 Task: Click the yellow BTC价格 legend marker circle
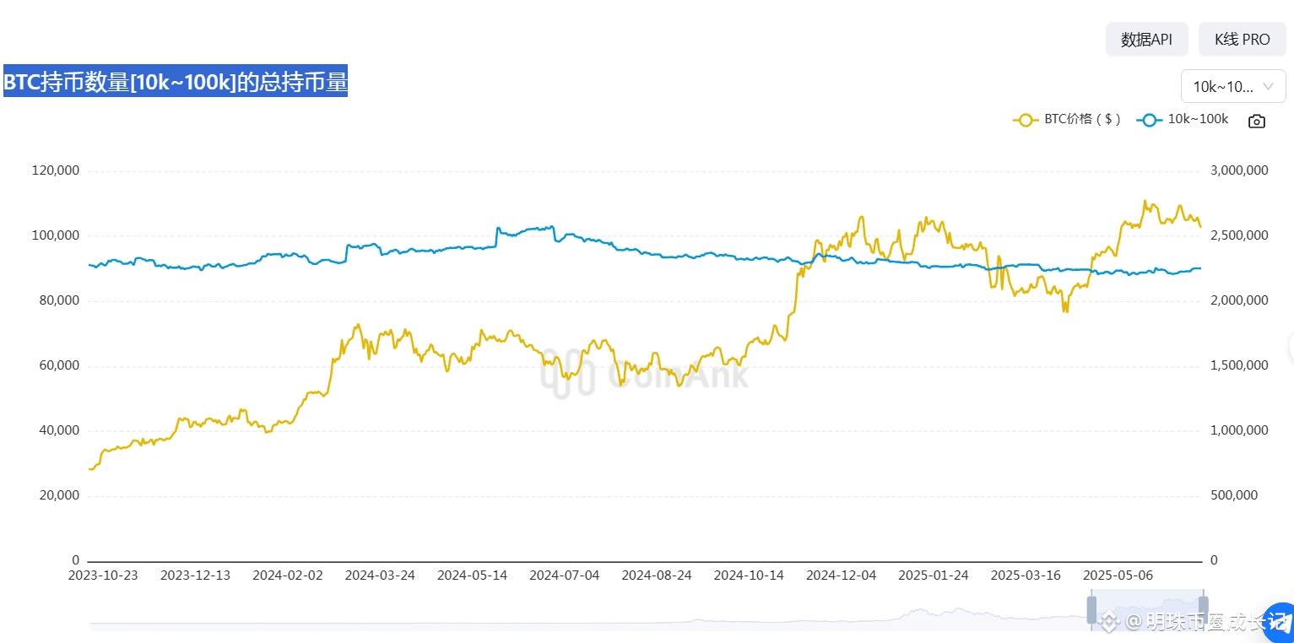tap(1026, 121)
